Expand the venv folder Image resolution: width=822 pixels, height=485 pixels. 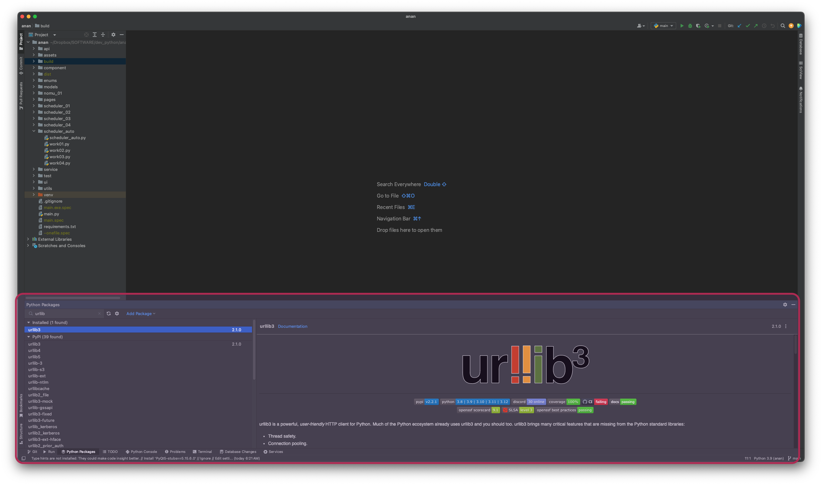click(34, 195)
